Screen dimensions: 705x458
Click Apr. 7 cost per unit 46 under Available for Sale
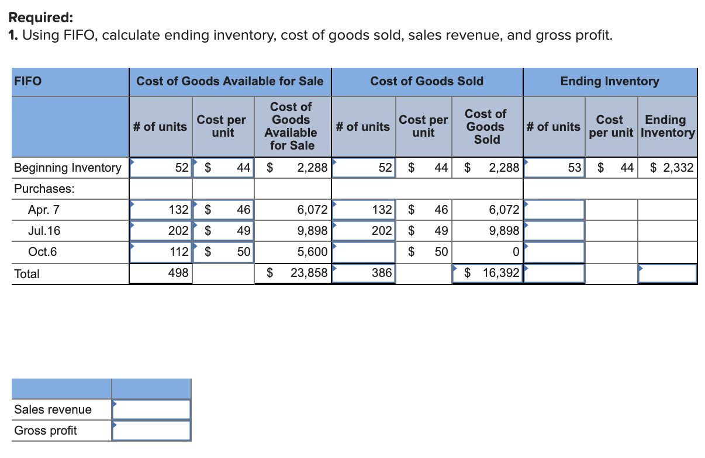coord(224,210)
